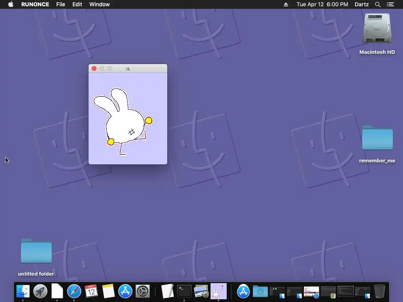Open the blue folder stack in Dock

(x=260, y=291)
